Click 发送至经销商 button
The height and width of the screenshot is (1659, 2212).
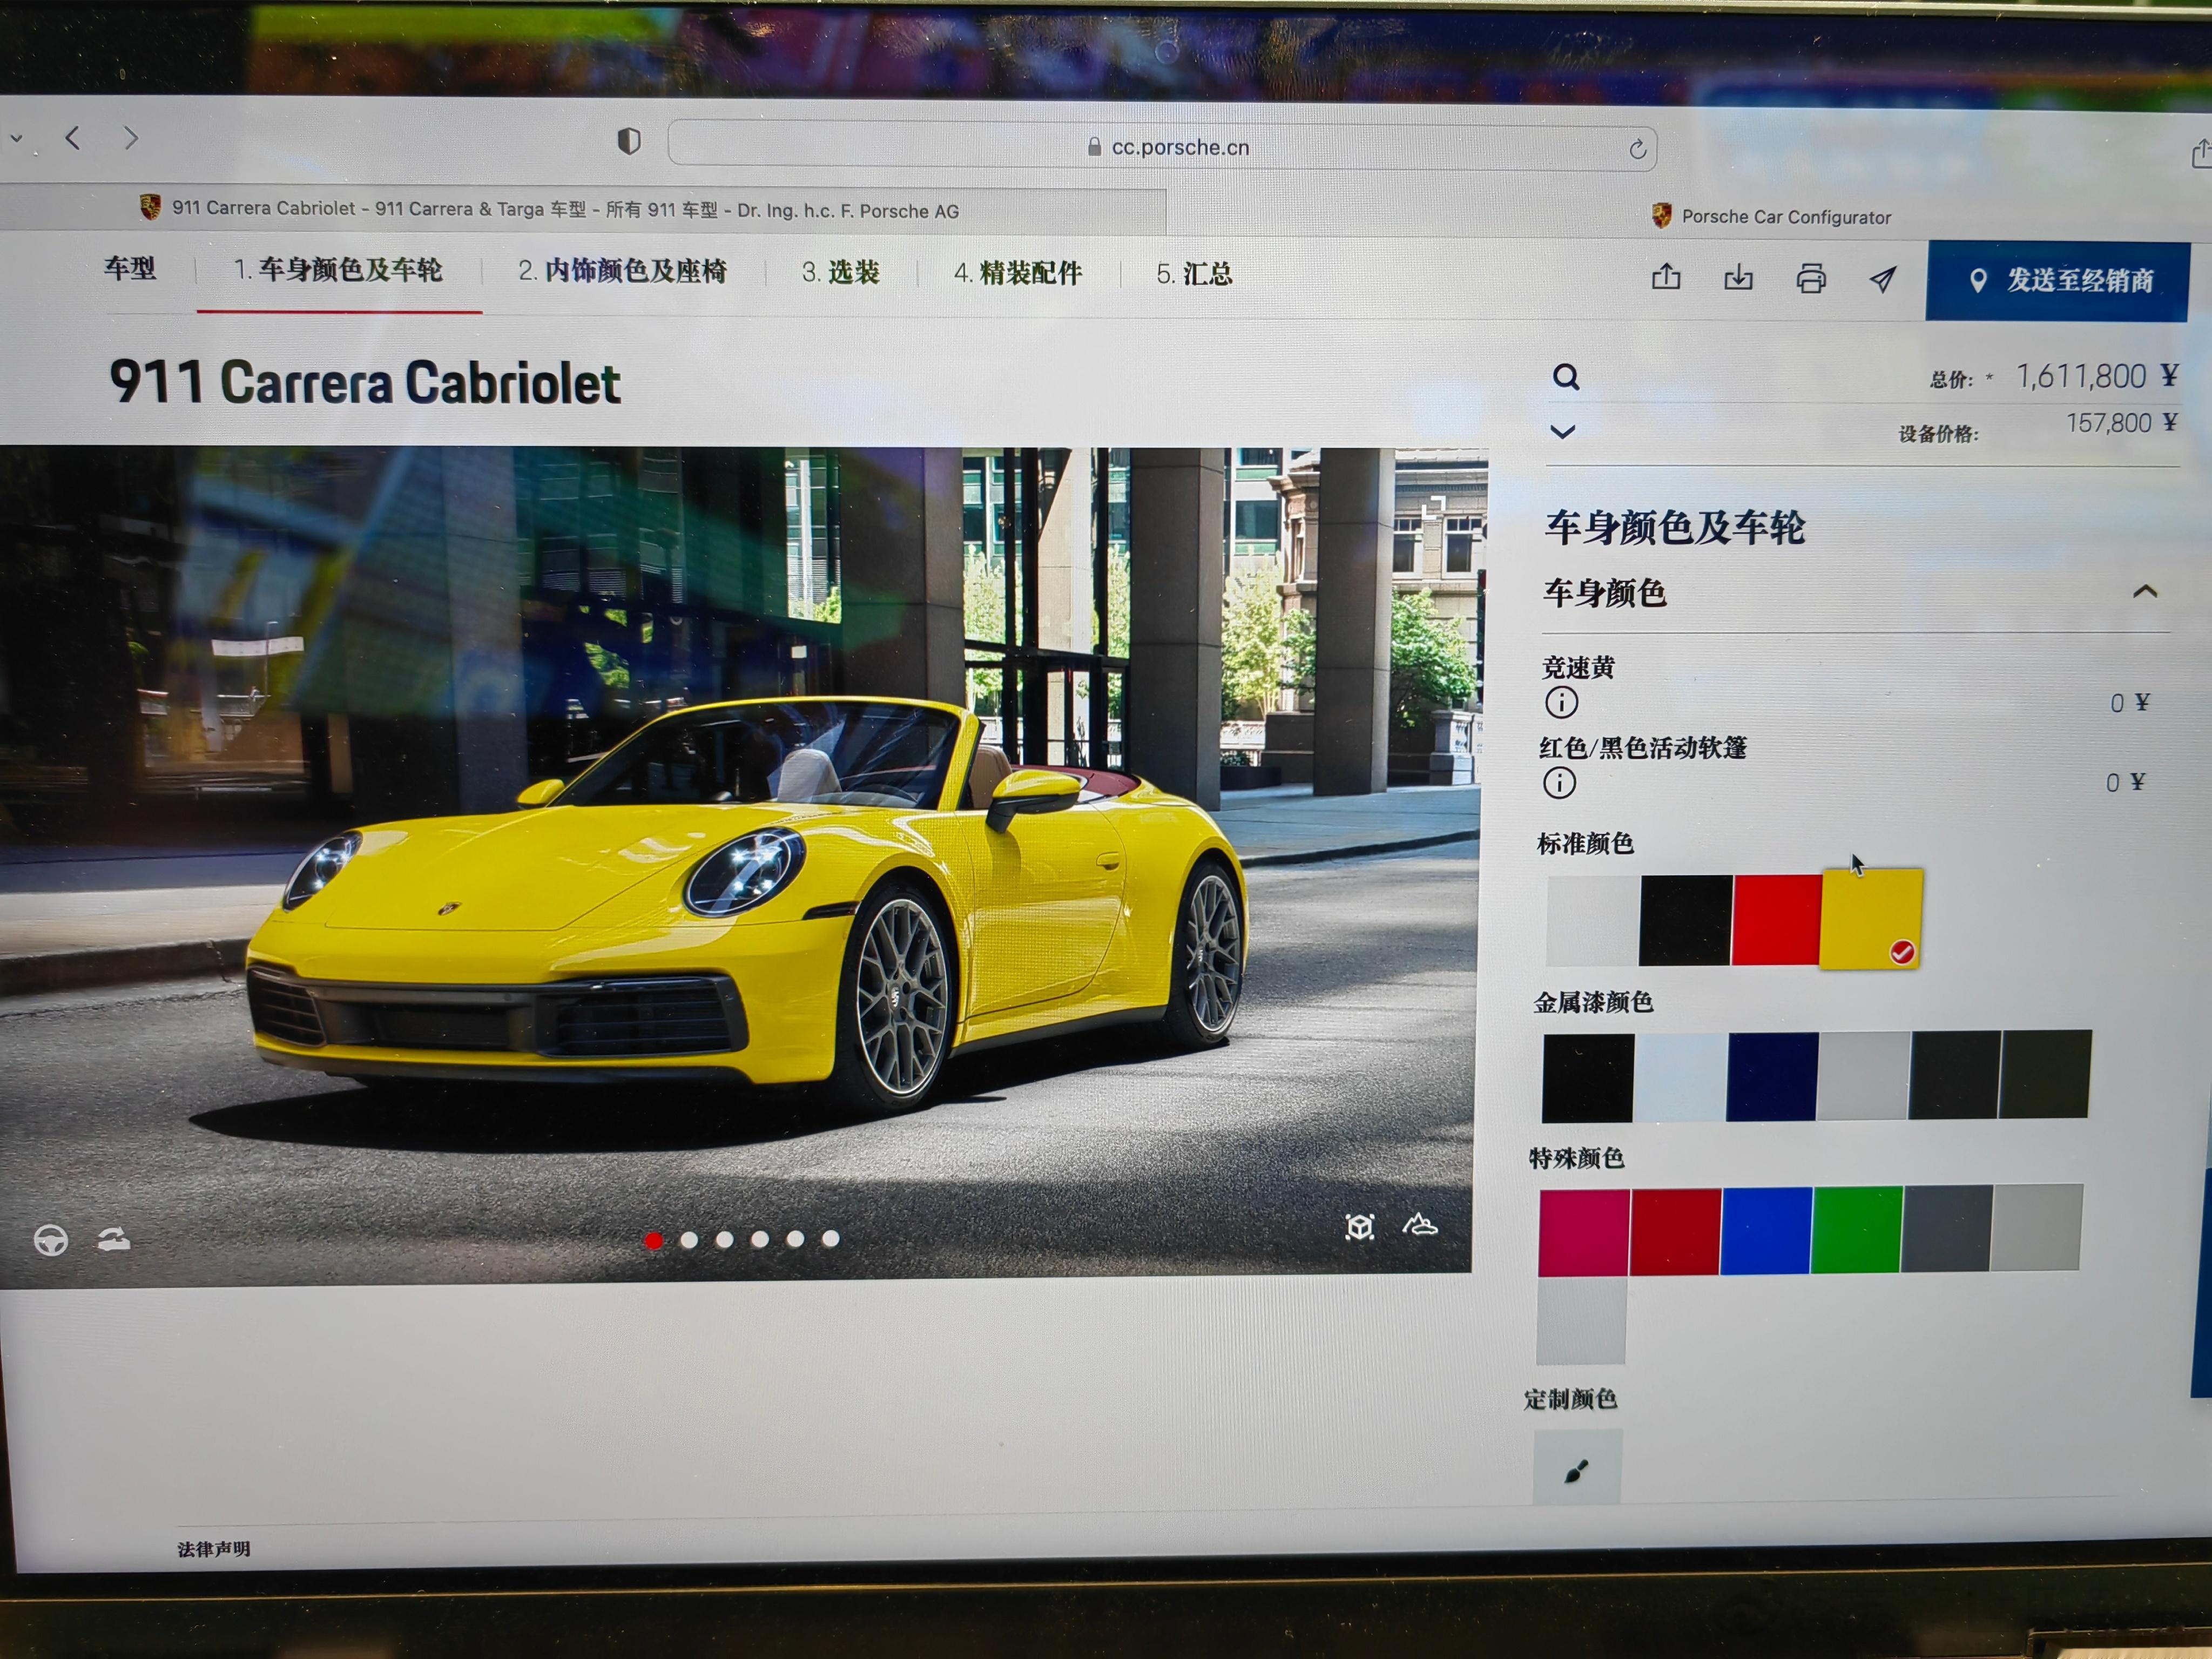[x=2057, y=281]
